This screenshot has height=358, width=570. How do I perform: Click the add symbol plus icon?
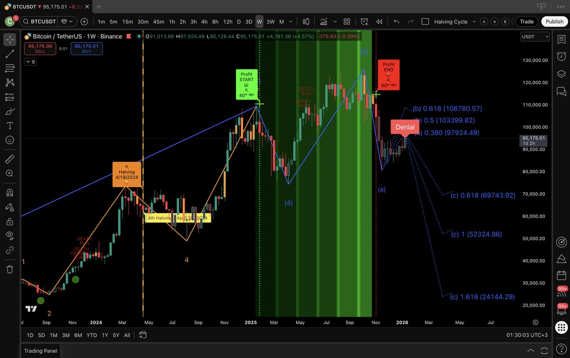coord(84,21)
